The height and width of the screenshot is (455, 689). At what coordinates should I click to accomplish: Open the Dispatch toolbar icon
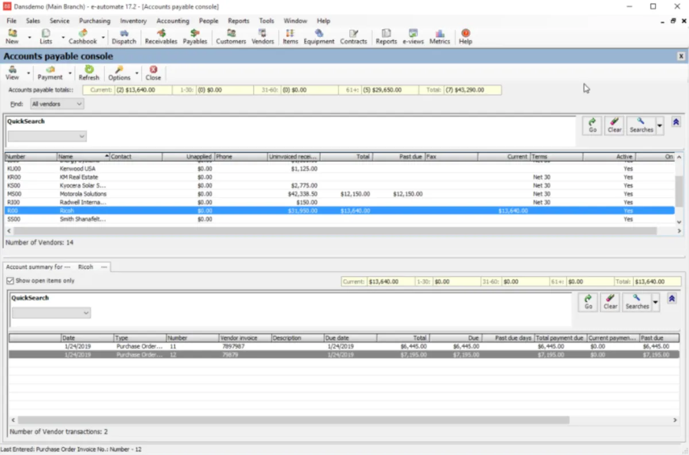(x=124, y=37)
